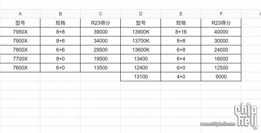Click the cell containing 7950X
Viewport: 261px width, 133px height.
(20, 32)
